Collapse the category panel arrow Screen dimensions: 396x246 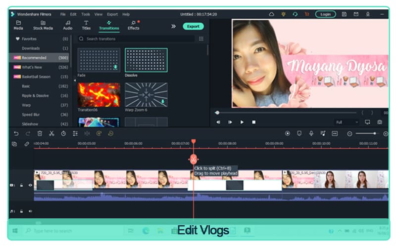(75, 81)
